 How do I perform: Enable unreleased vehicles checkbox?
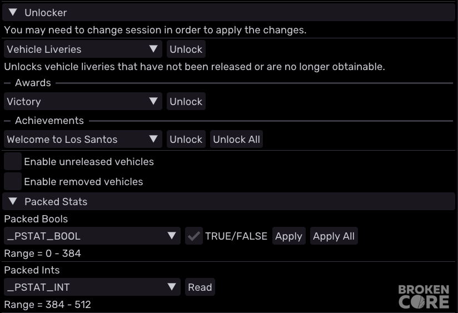[13, 161]
